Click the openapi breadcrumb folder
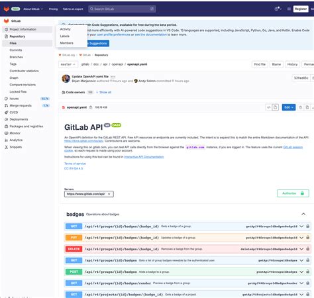Image resolution: width=314 pixels, height=298 pixels. point(117,64)
